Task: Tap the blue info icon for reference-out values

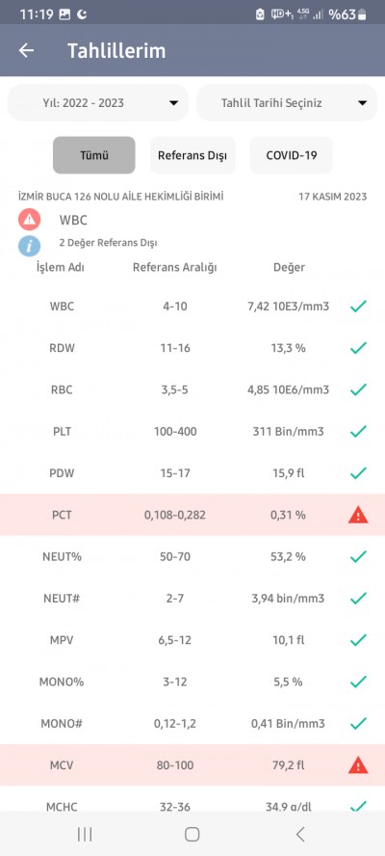Action: 29,246
